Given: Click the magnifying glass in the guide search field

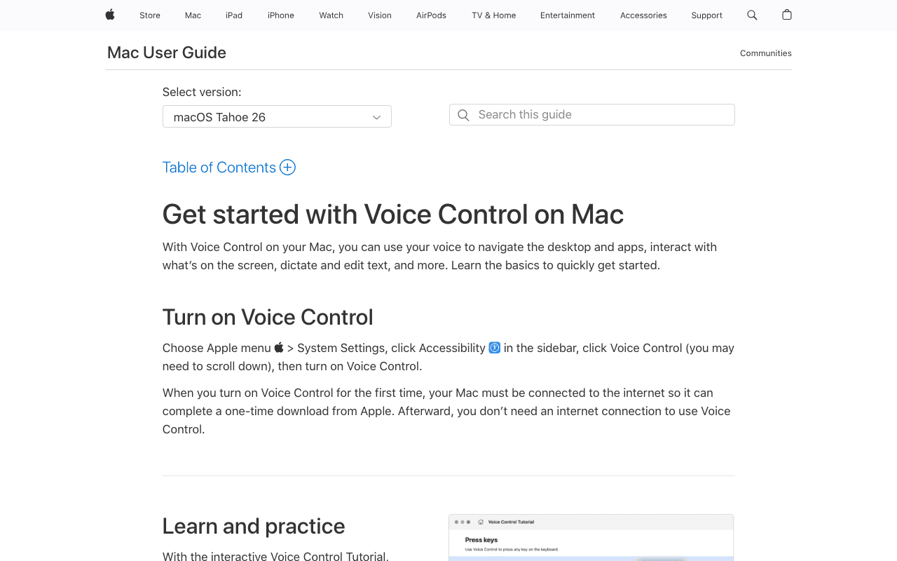Looking at the screenshot, I should (463, 115).
